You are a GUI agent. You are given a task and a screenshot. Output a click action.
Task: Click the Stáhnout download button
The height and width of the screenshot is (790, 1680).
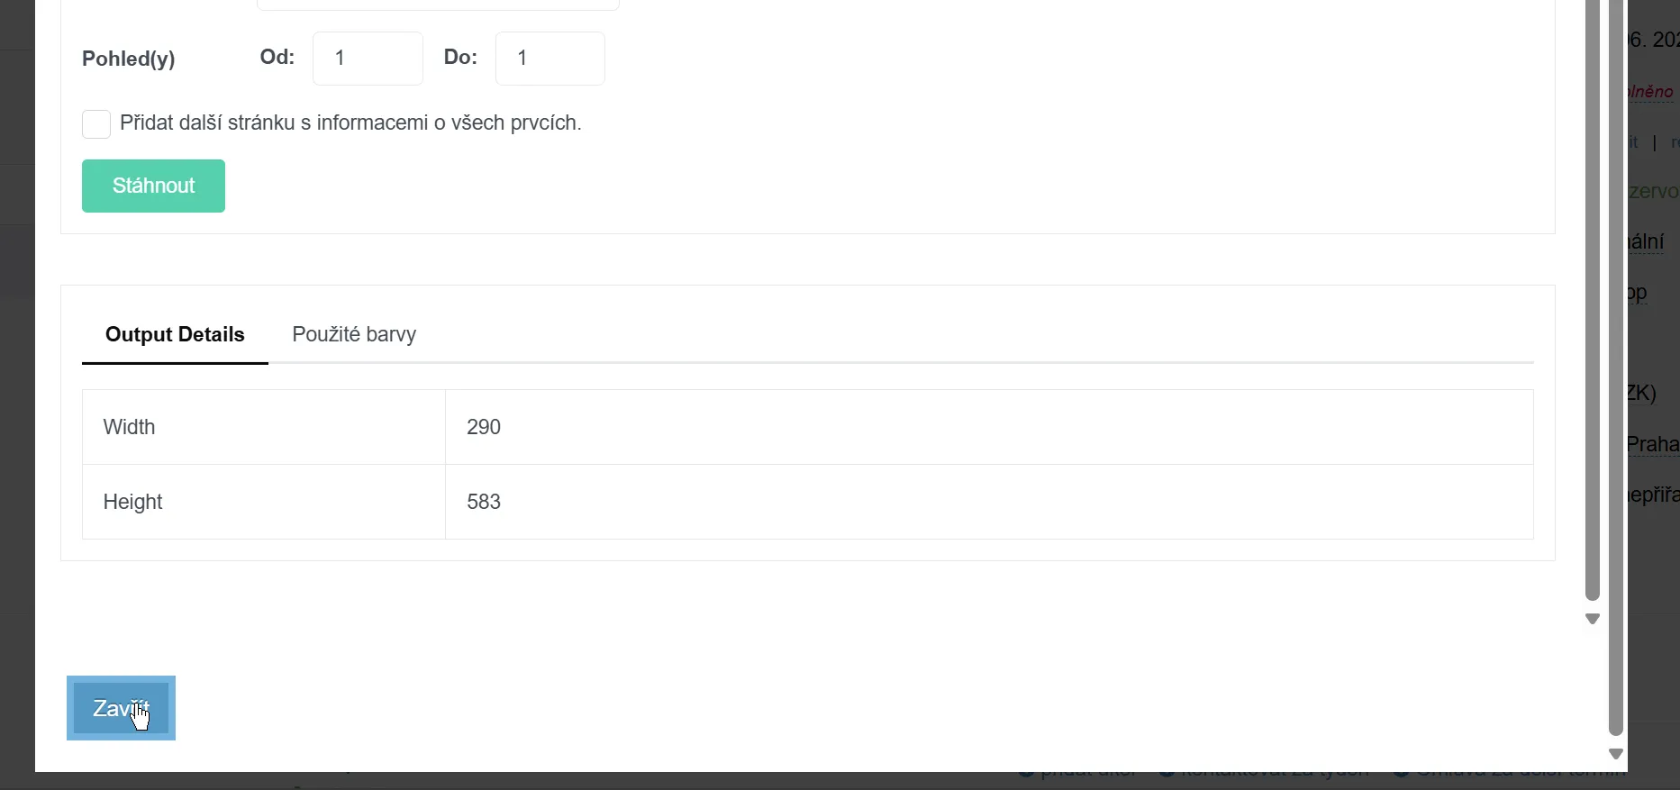click(x=153, y=186)
